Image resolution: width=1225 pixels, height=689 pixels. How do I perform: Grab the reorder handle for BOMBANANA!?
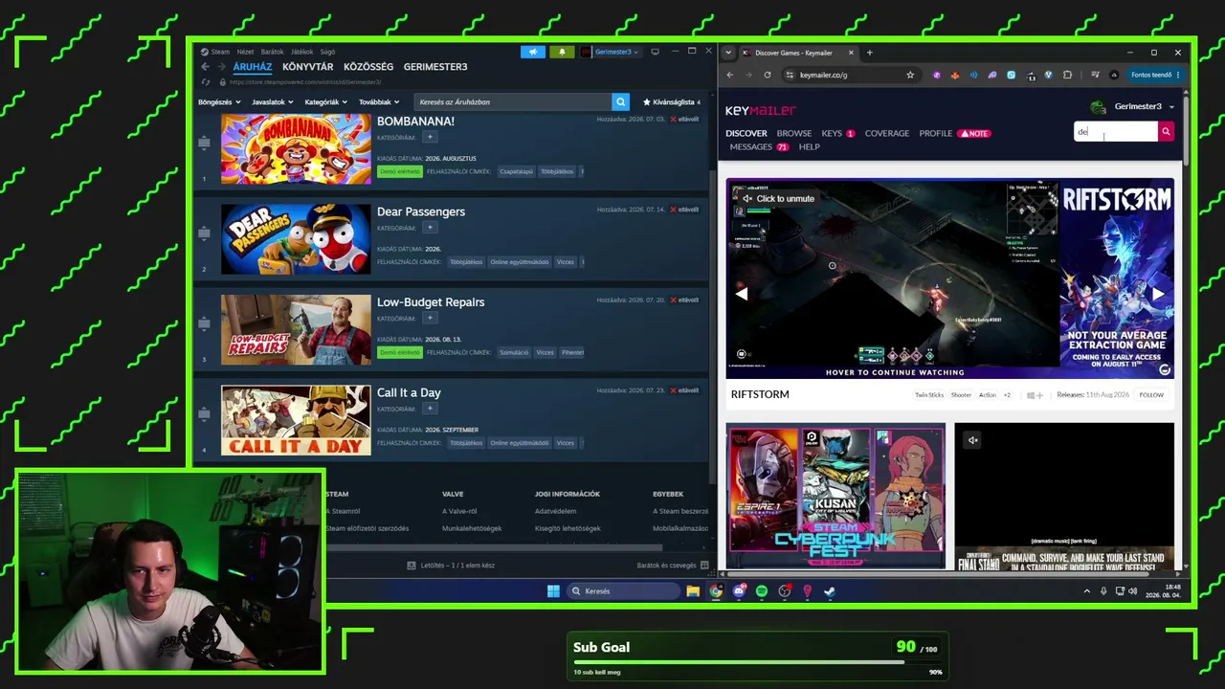click(204, 143)
